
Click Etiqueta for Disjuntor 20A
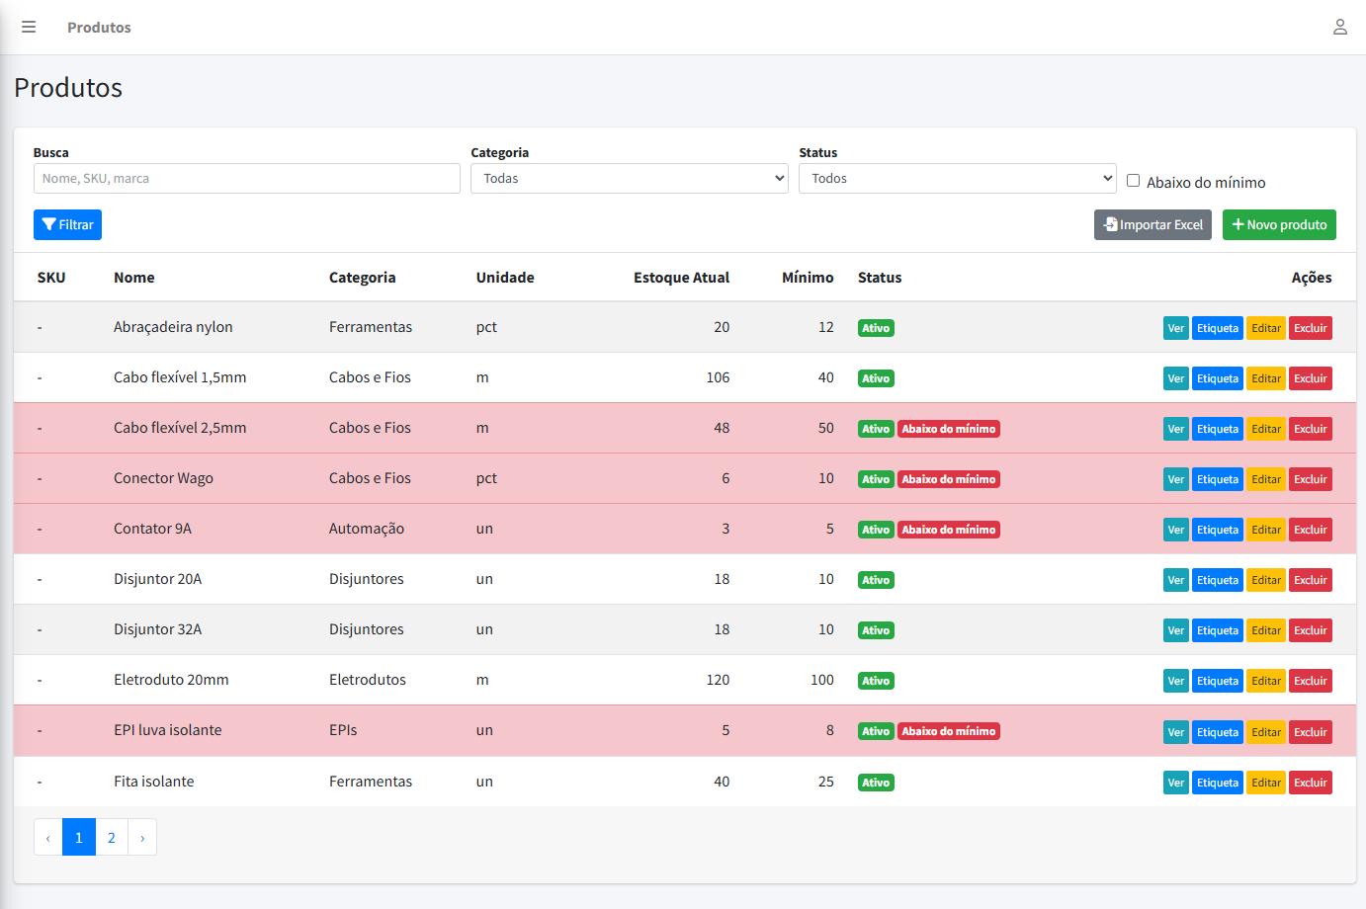click(1217, 580)
